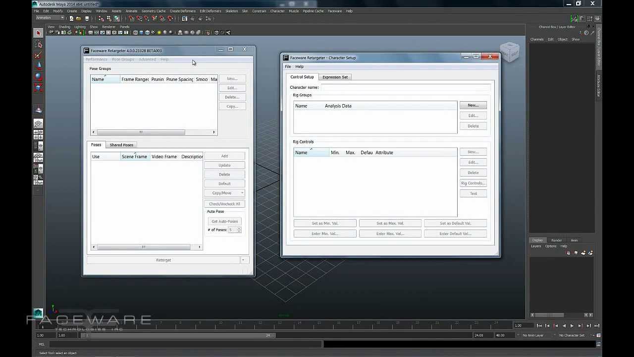Viewport: 634px width, 357px height.
Task: Click the Save Scene disk icon
Action: 87,18
